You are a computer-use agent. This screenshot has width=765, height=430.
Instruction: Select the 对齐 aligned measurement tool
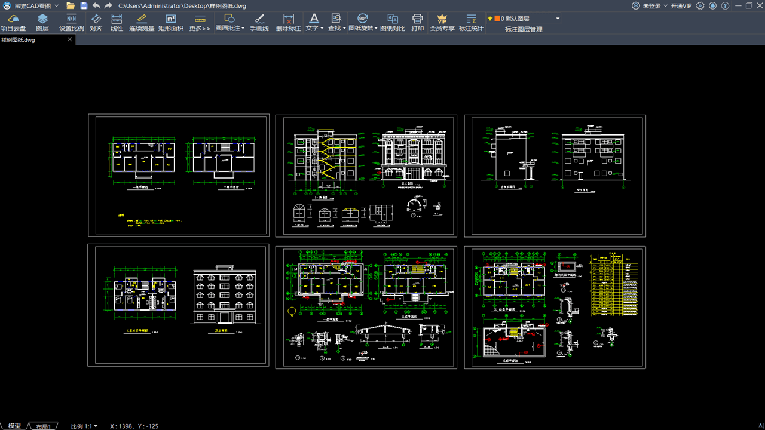click(x=96, y=23)
